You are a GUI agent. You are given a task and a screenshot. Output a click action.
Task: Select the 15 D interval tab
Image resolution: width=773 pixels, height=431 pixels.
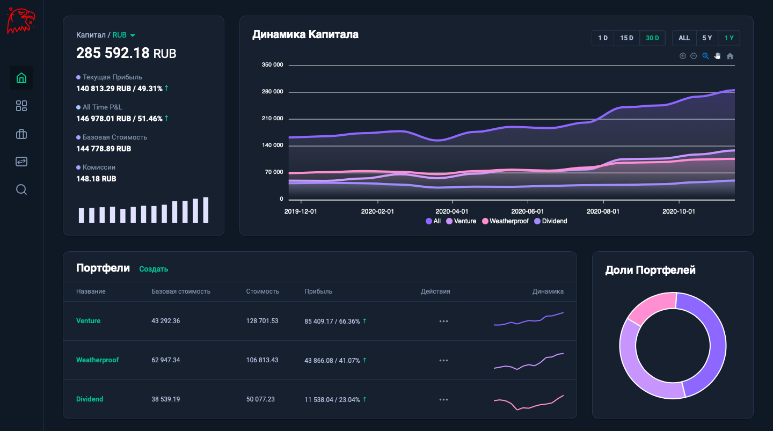[626, 38]
